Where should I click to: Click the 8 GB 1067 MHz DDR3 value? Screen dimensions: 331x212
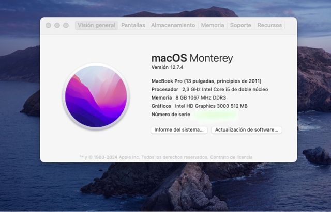pos(201,97)
